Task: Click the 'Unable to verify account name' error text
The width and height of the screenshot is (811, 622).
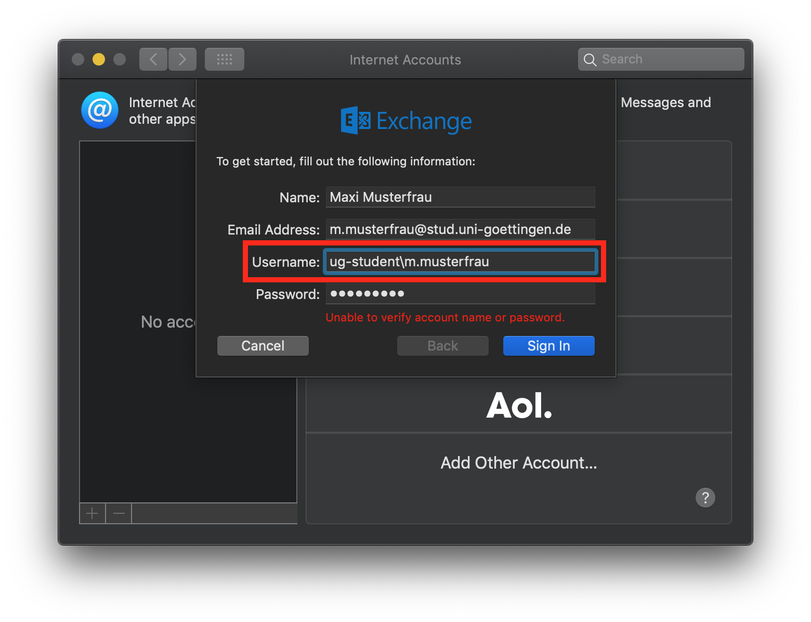Action: coord(445,317)
